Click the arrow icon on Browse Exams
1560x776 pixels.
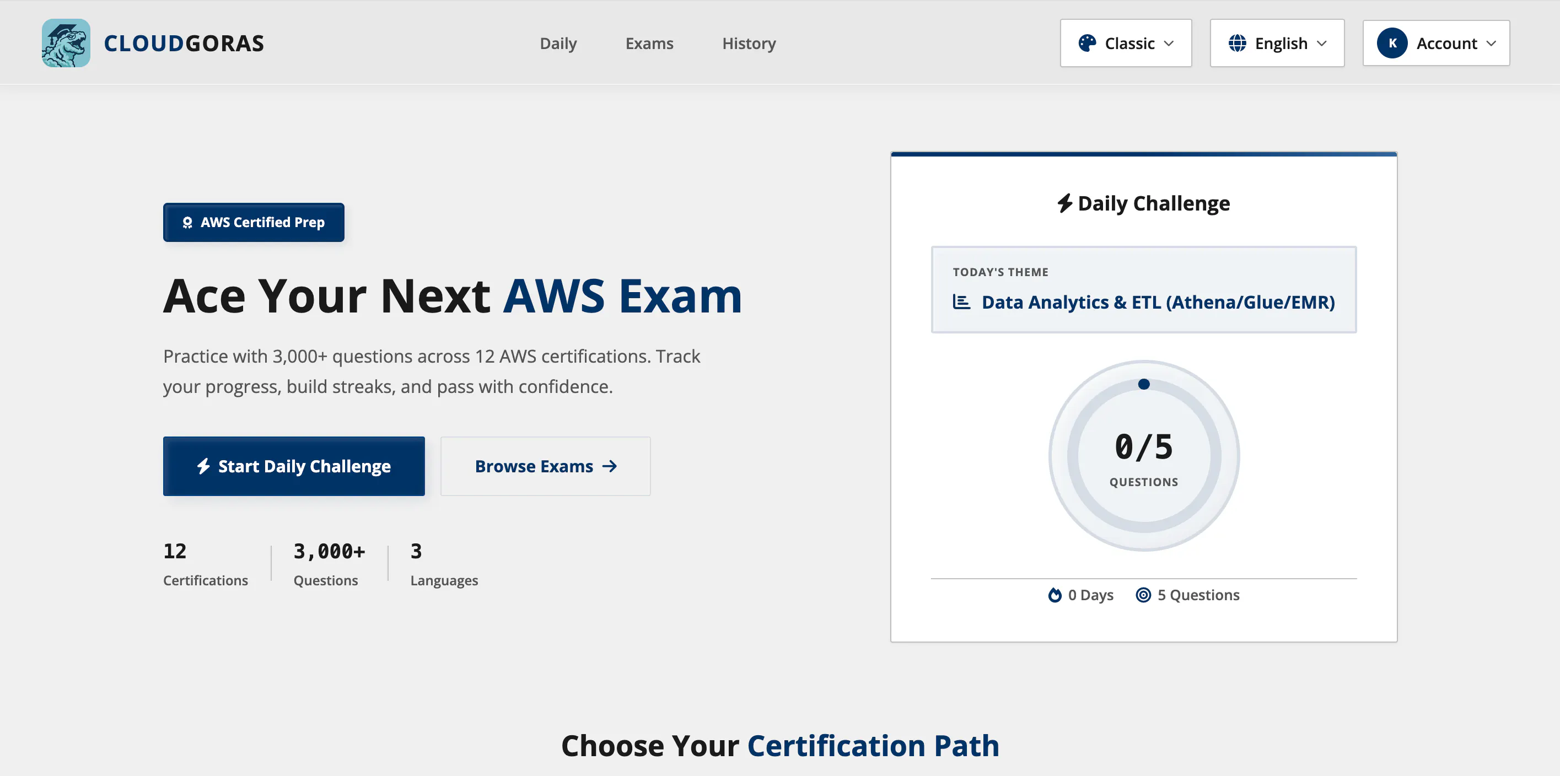click(x=610, y=466)
